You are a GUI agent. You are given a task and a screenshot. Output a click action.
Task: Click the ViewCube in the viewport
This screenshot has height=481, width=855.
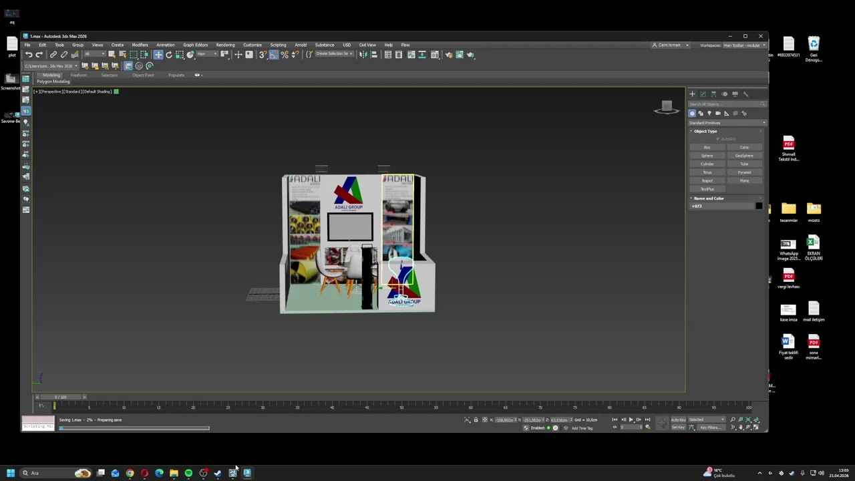point(666,108)
